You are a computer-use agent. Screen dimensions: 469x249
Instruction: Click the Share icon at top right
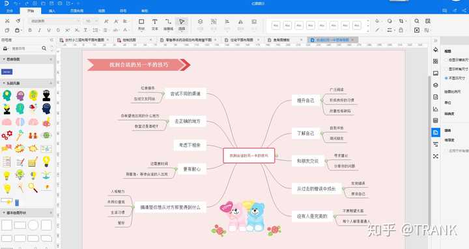(464, 10)
